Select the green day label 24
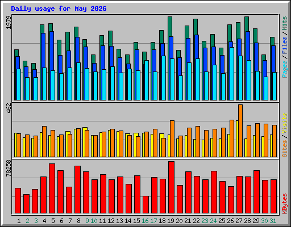The width and height of the screenshot is (291, 227). click(x=213, y=221)
